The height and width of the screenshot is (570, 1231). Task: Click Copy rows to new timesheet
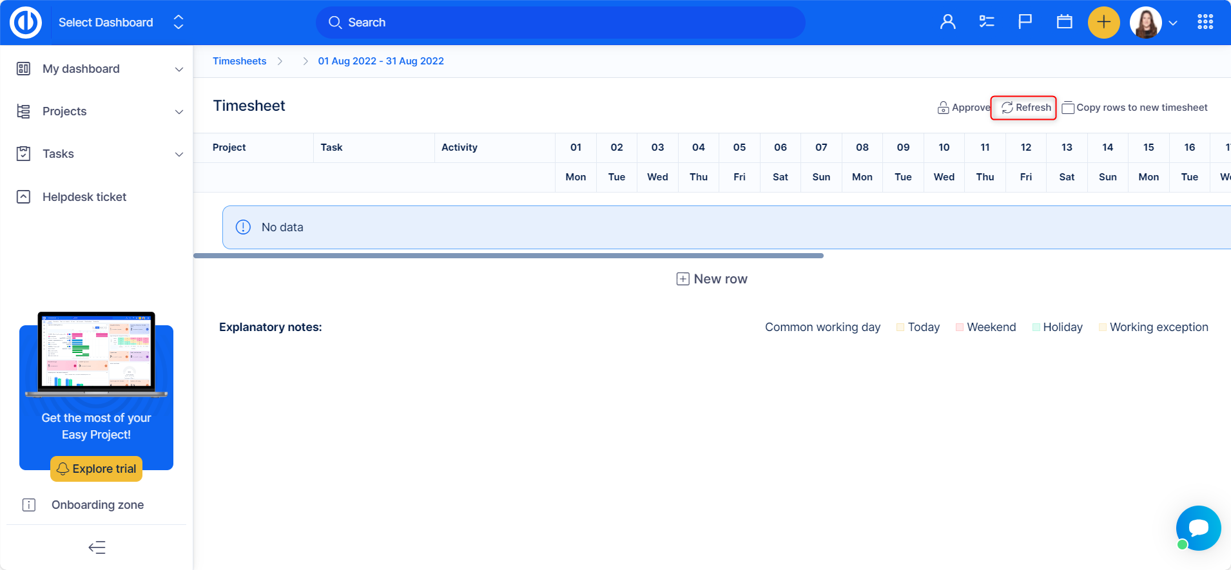(1135, 108)
